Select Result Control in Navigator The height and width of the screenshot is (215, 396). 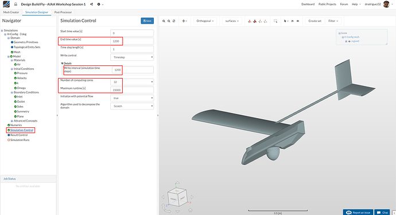point(19,135)
